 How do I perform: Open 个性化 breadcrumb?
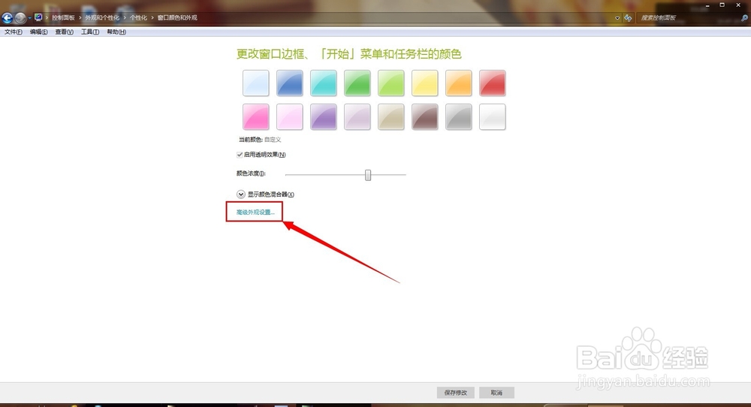pyautogui.click(x=138, y=18)
